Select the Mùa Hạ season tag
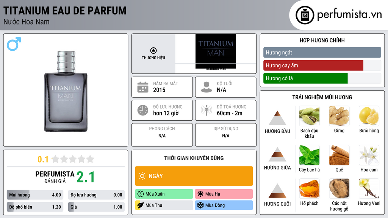This screenshot has width=388, height=218. 224,194
